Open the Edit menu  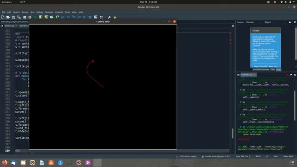[9, 12]
